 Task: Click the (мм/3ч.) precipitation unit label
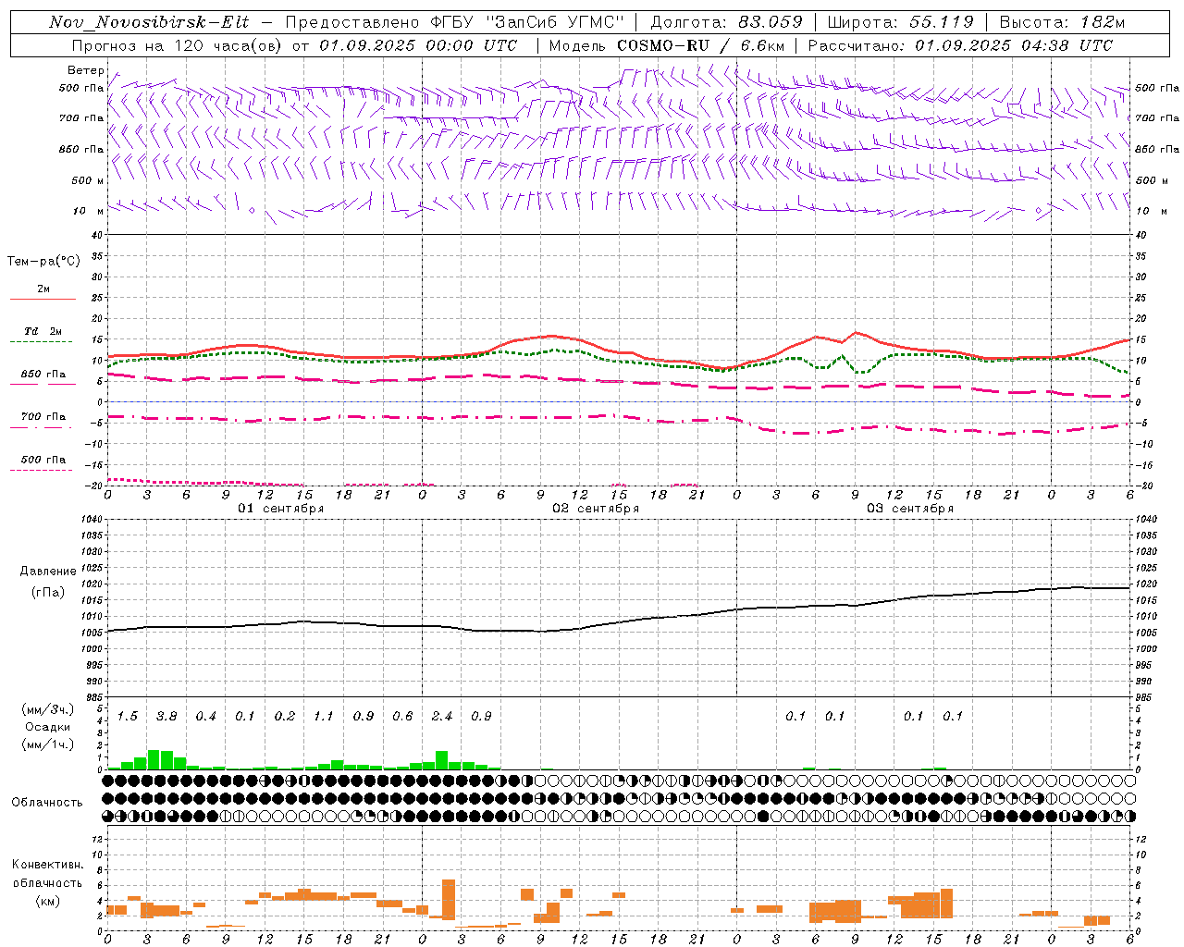pyautogui.click(x=48, y=709)
